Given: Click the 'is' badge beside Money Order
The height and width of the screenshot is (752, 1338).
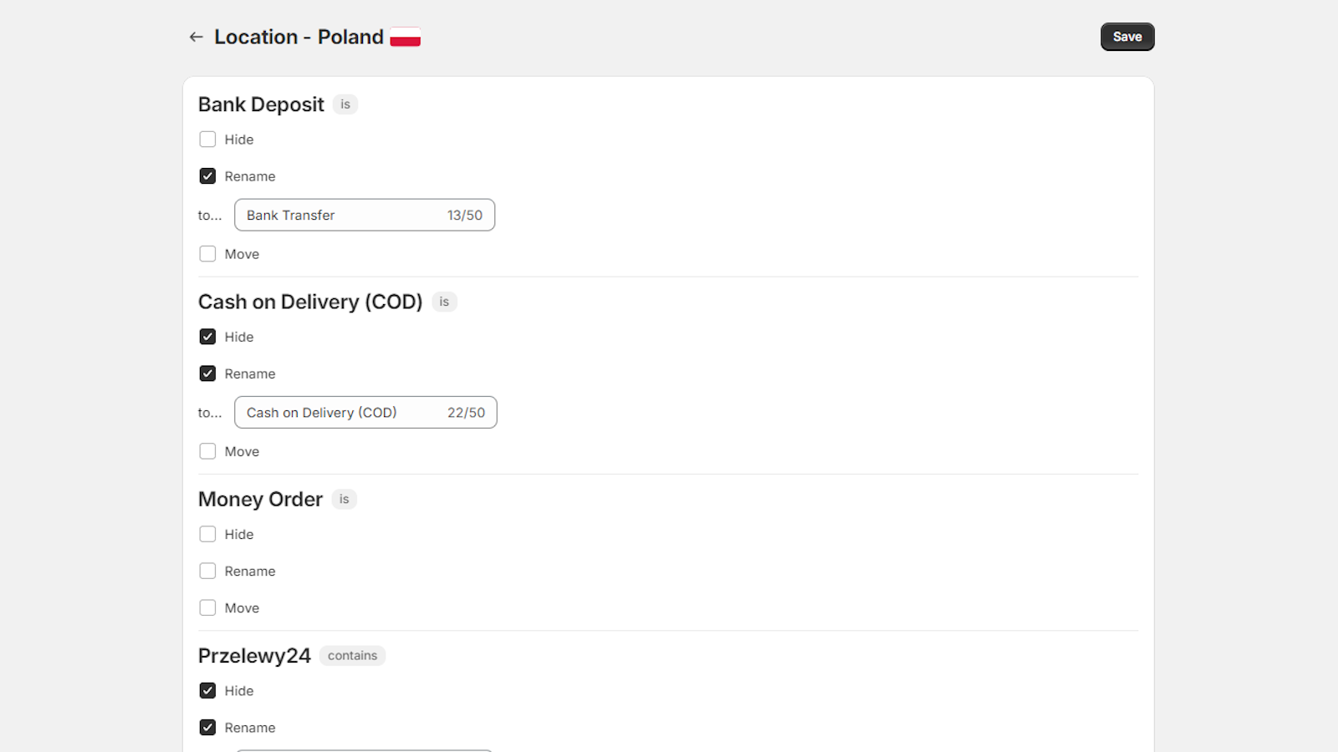Looking at the screenshot, I should (345, 499).
